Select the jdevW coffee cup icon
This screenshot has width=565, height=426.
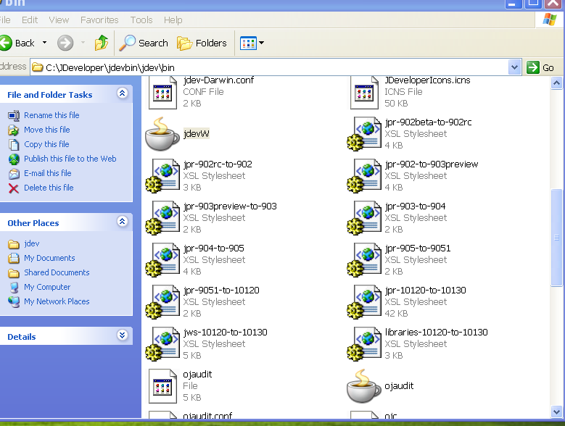[x=162, y=134]
